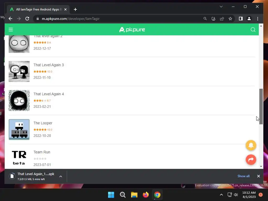Viewport: 268px width, 201px height.
Task: Click the 2022-10-28 date text
Action: pyautogui.click(x=42, y=136)
